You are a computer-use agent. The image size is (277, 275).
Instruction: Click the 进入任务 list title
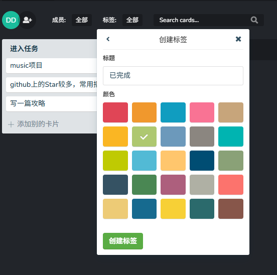(24, 49)
